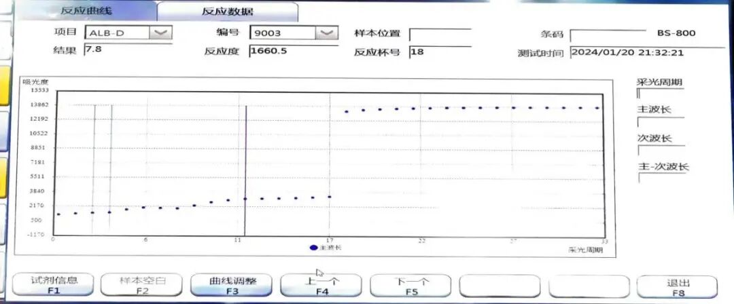
Task: Click the tall vertical marker line near cycle 11
Action: point(246,170)
